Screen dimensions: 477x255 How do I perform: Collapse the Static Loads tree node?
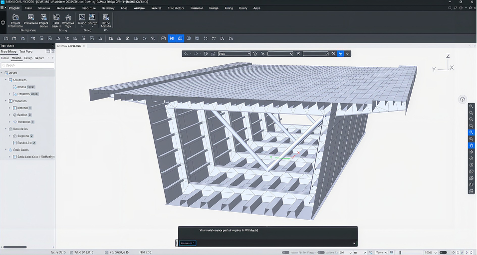coord(5,149)
